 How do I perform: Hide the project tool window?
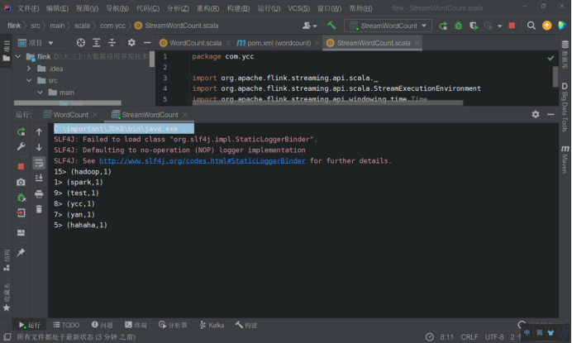(x=147, y=43)
